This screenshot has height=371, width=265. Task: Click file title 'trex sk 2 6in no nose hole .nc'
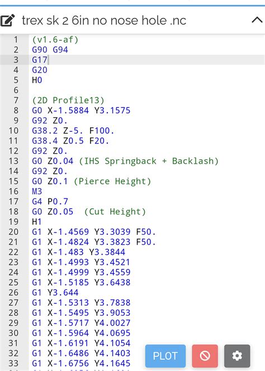104,20
